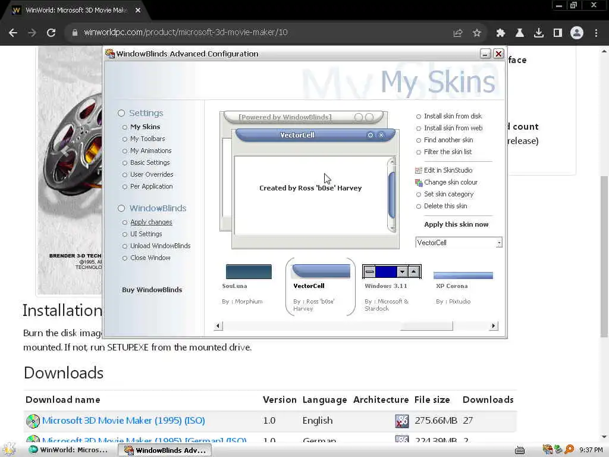Click Buy WindowBlinds

(x=152, y=290)
